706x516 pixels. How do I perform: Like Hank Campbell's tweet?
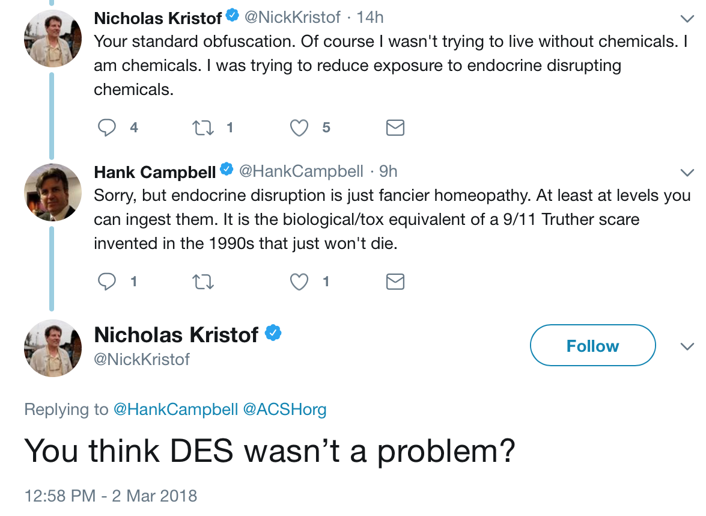[299, 281]
